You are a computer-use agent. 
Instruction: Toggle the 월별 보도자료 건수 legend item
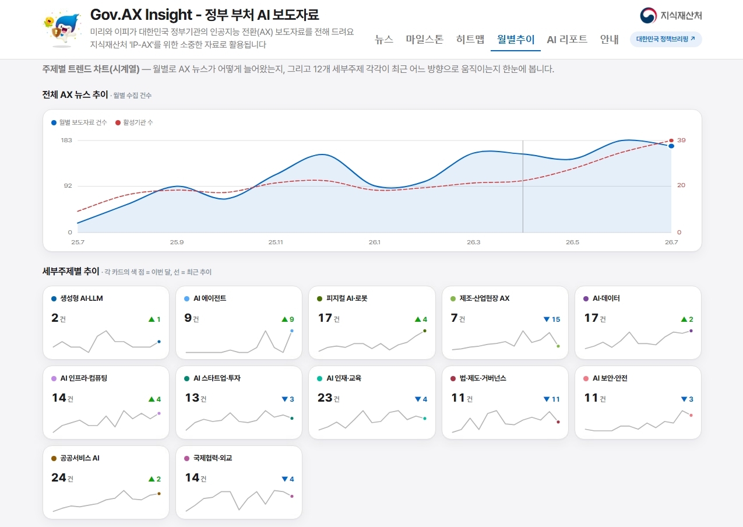(x=79, y=122)
